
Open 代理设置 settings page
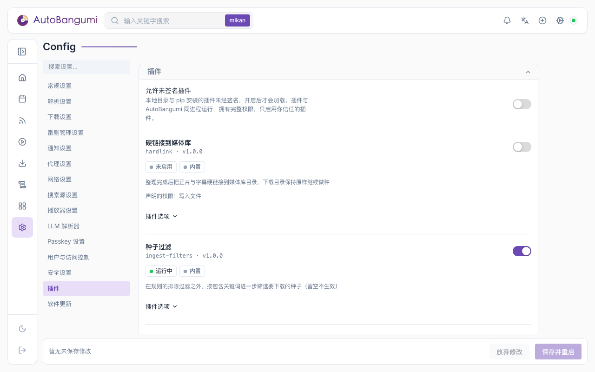[x=86, y=164]
